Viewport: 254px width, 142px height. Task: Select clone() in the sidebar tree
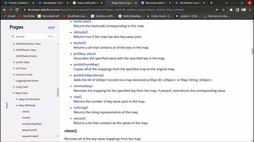(x=26, y=118)
